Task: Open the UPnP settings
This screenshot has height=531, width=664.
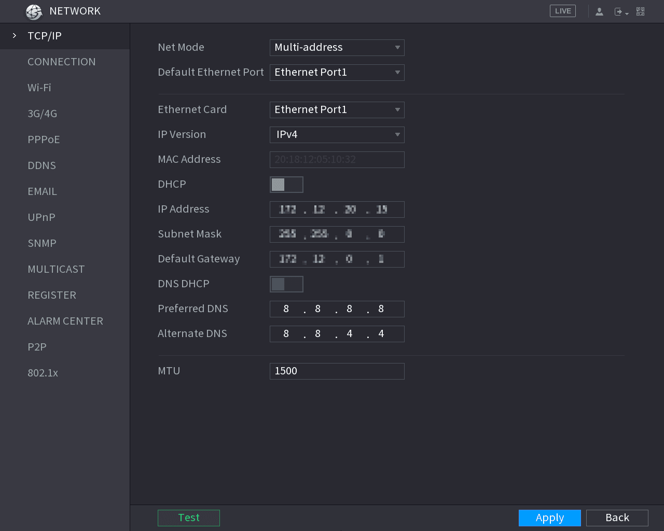Action: click(65, 217)
